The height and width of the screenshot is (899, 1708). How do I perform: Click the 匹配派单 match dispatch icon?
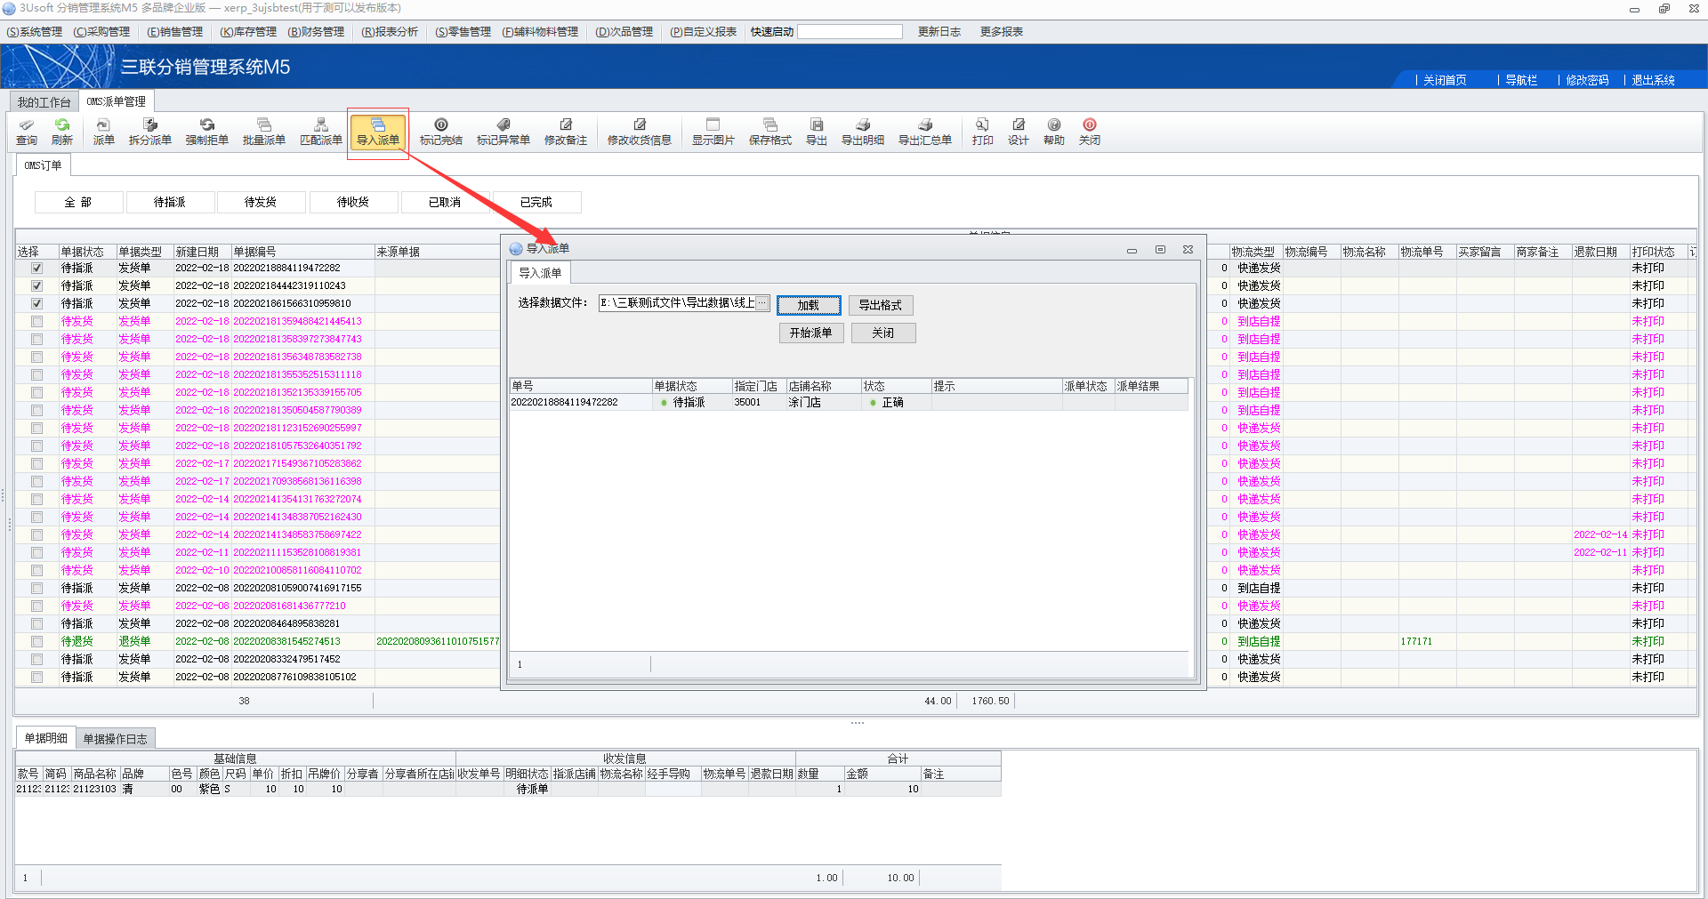click(x=321, y=132)
